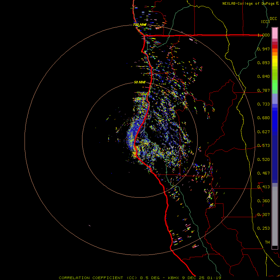The image size is (280, 280).
Task: Click the 0.307 scale value
Action: tap(264, 215)
